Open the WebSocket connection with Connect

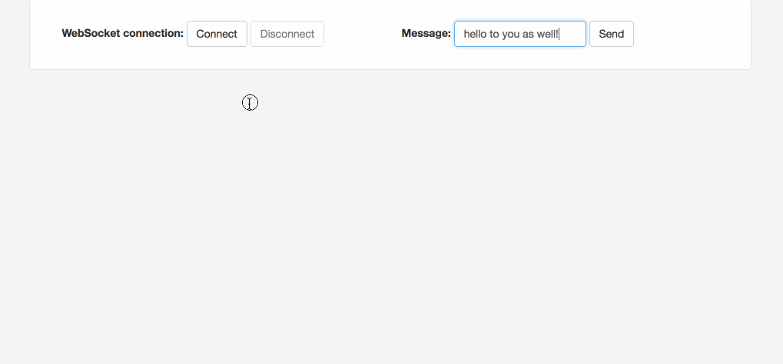coord(217,34)
